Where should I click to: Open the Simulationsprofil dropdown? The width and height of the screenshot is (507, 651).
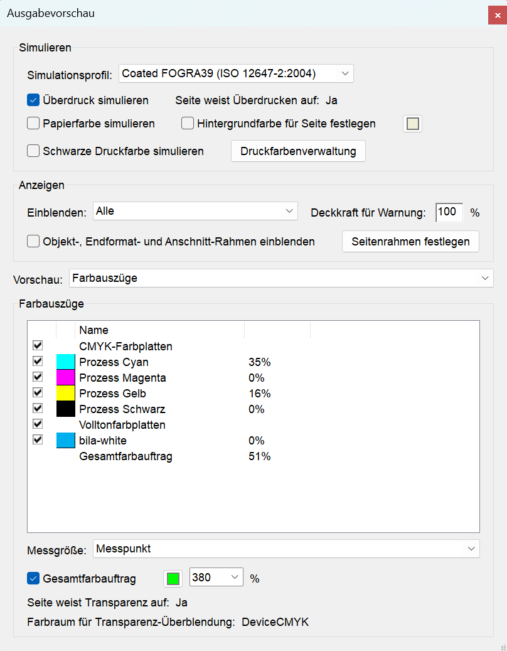[236, 73]
